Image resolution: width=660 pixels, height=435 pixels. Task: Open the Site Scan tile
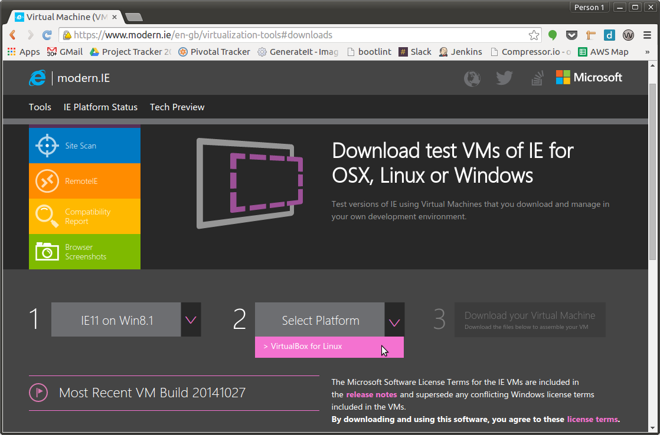[84, 146]
